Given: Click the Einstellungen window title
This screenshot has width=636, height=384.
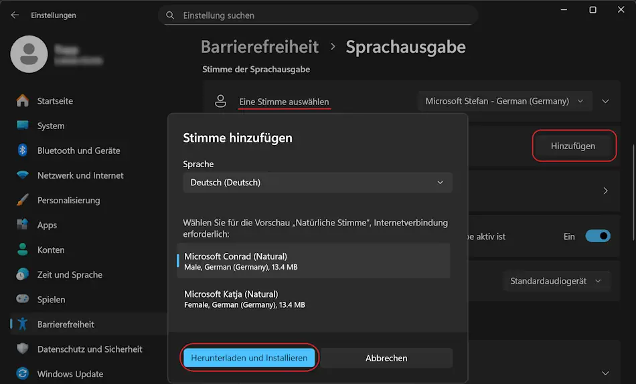Looking at the screenshot, I should click(54, 15).
